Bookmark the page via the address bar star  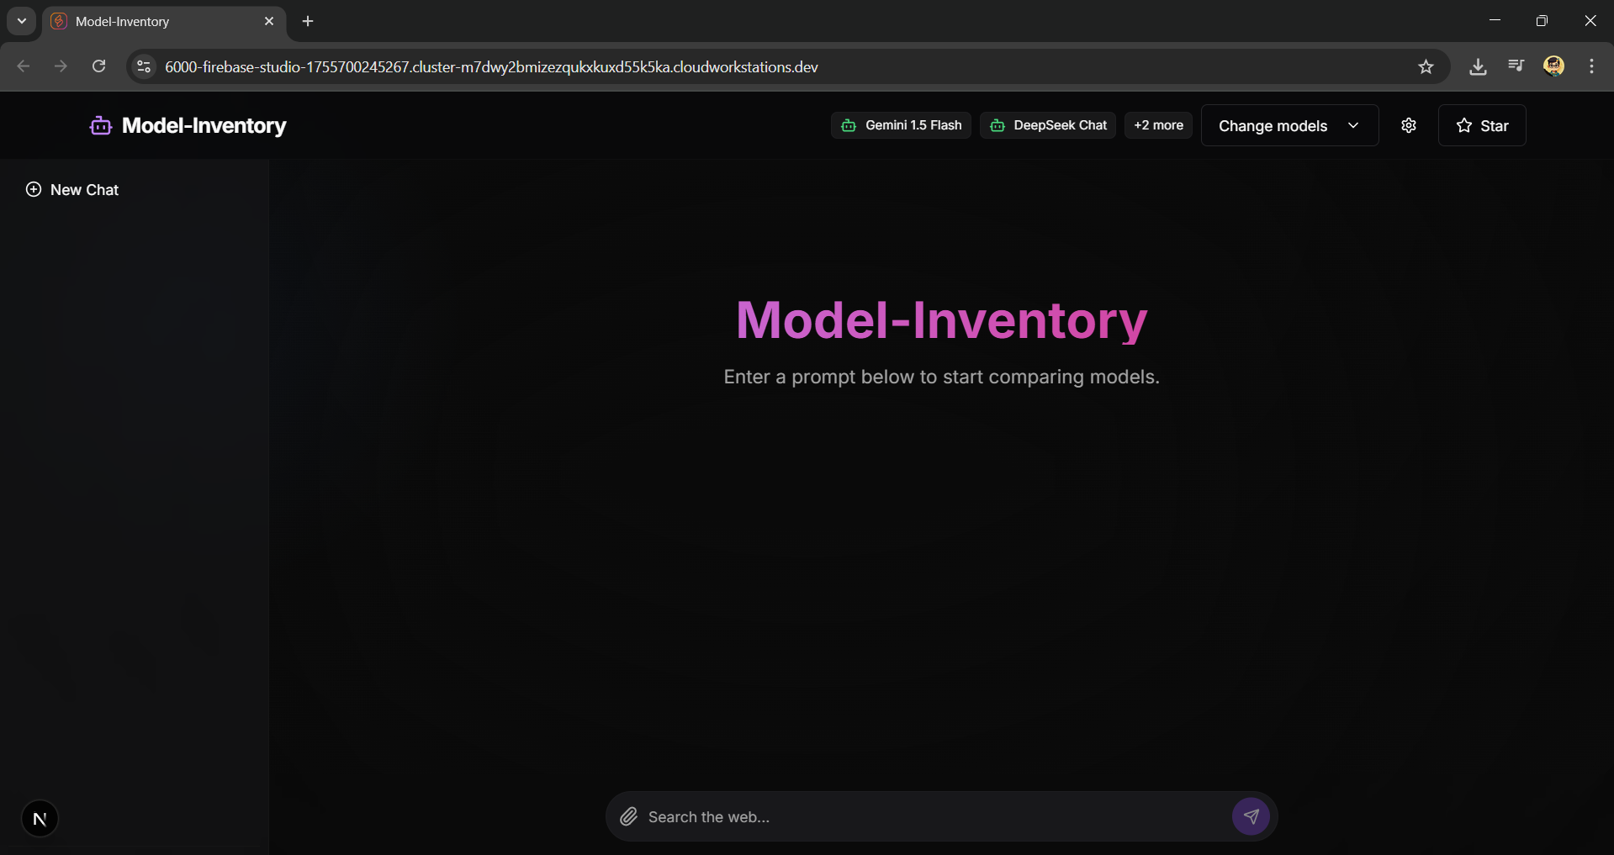coord(1426,66)
